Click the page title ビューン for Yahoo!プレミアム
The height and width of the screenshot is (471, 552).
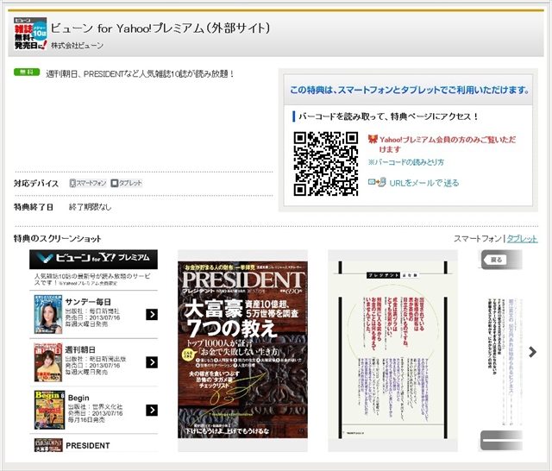160,28
